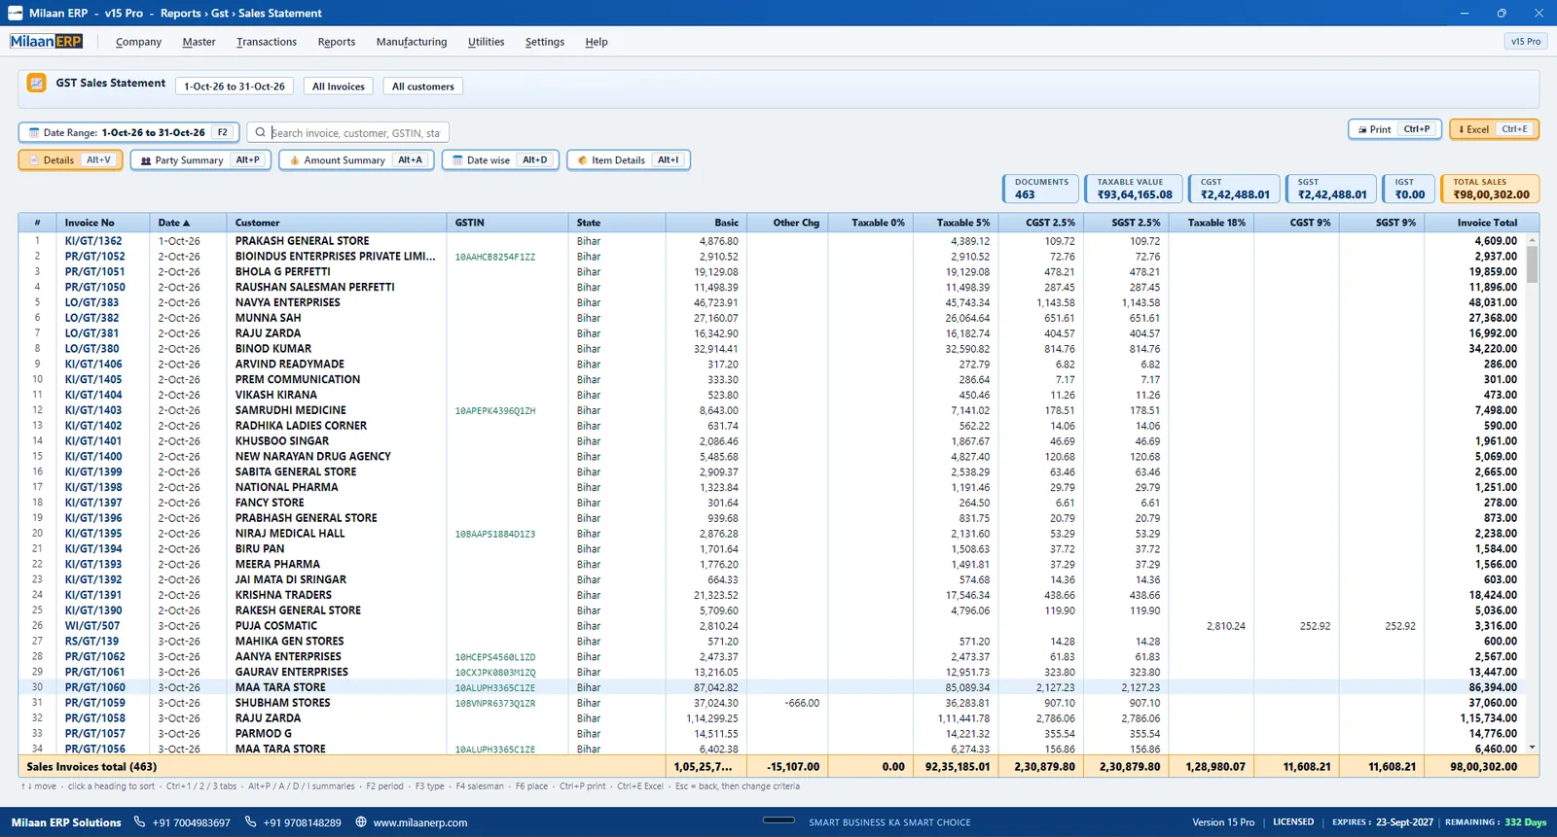1557x837 pixels.
Task: Open the Manufacturing menu
Action: pyautogui.click(x=412, y=42)
